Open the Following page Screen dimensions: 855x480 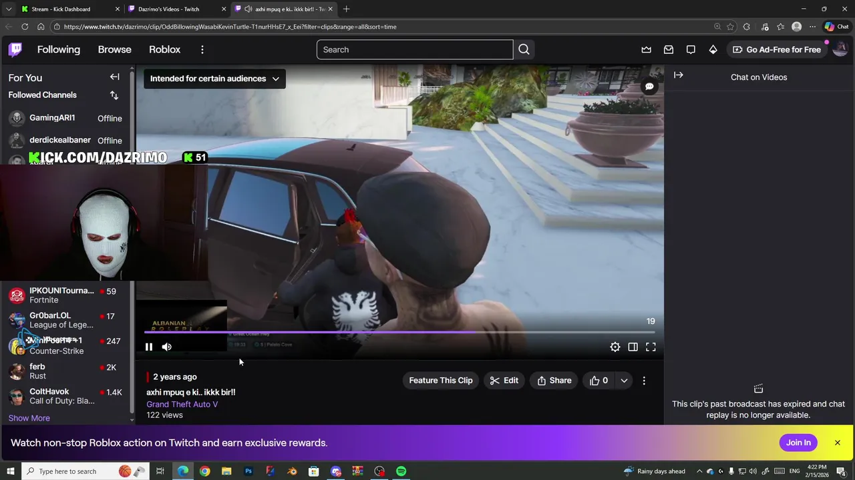point(58,49)
